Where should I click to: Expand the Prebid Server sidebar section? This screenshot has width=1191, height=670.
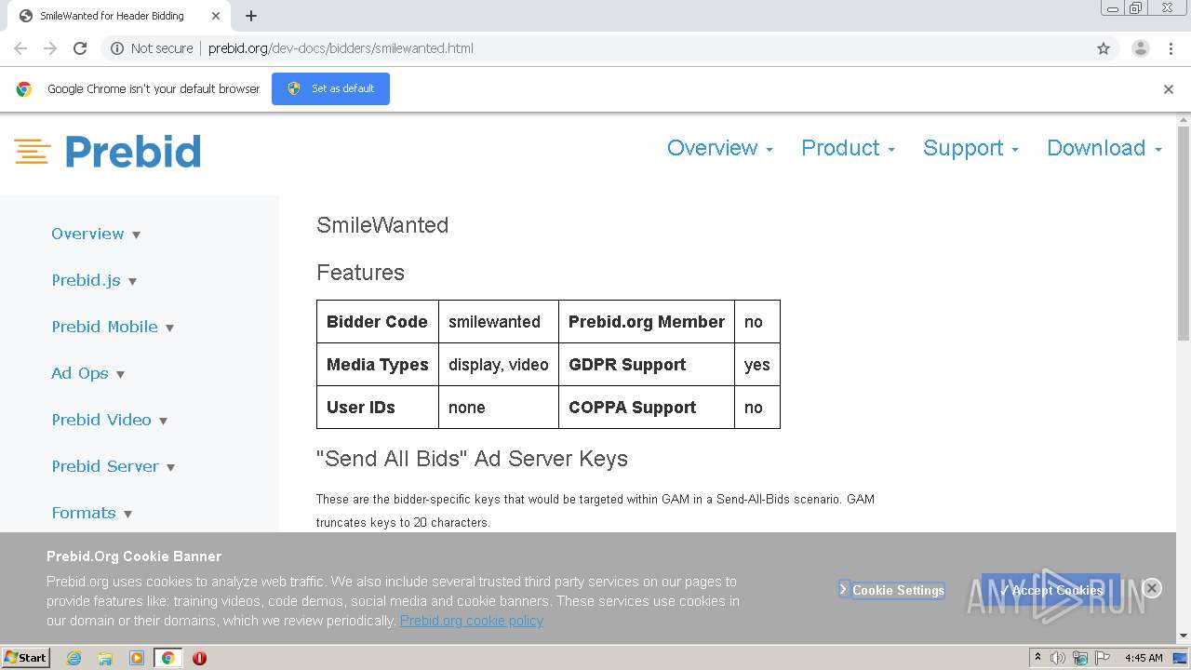[113, 466]
